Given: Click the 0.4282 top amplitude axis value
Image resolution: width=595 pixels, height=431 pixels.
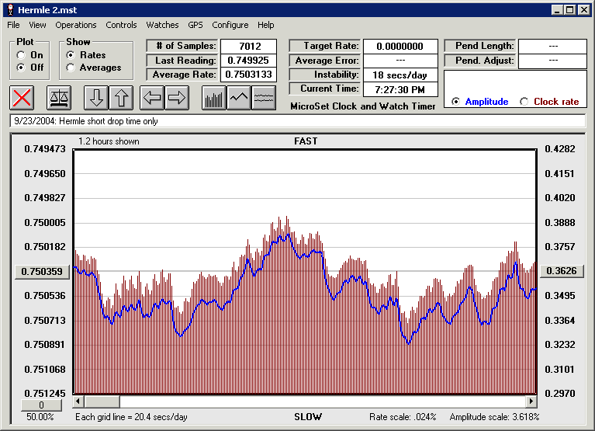Looking at the screenshot, I should click(560, 149).
